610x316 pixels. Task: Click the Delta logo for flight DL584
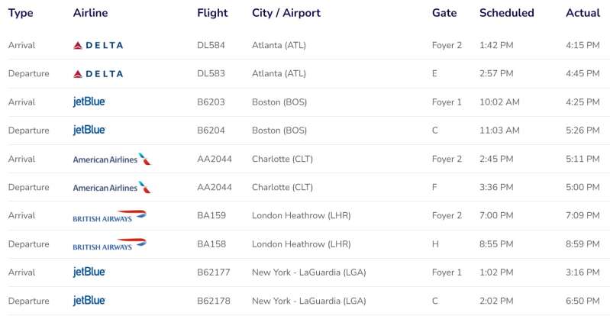98,46
